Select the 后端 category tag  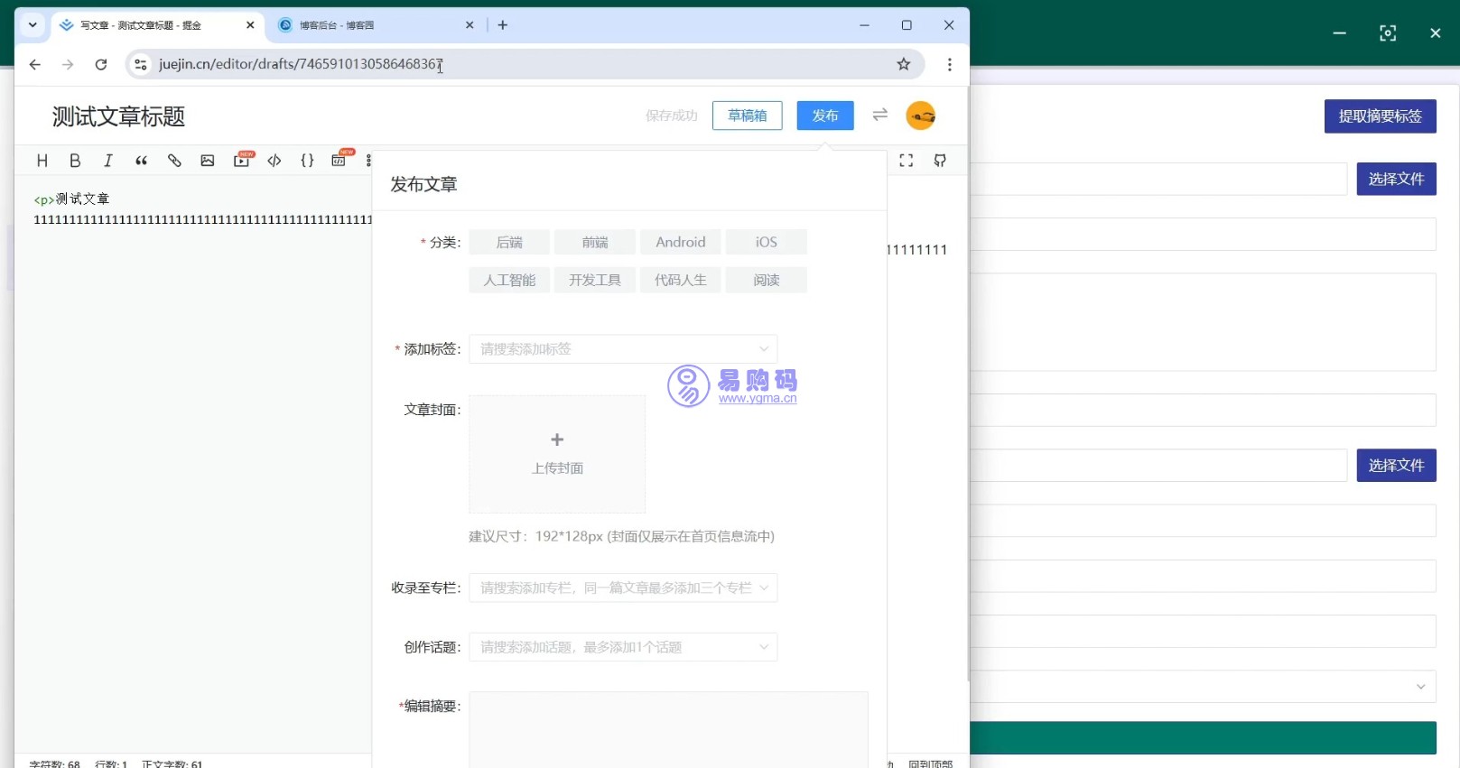click(509, 242)
